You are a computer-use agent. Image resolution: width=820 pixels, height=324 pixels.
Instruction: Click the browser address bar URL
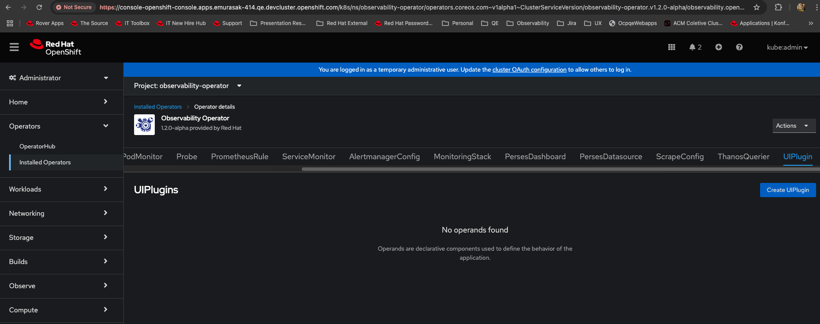click(x=422, y=7)
